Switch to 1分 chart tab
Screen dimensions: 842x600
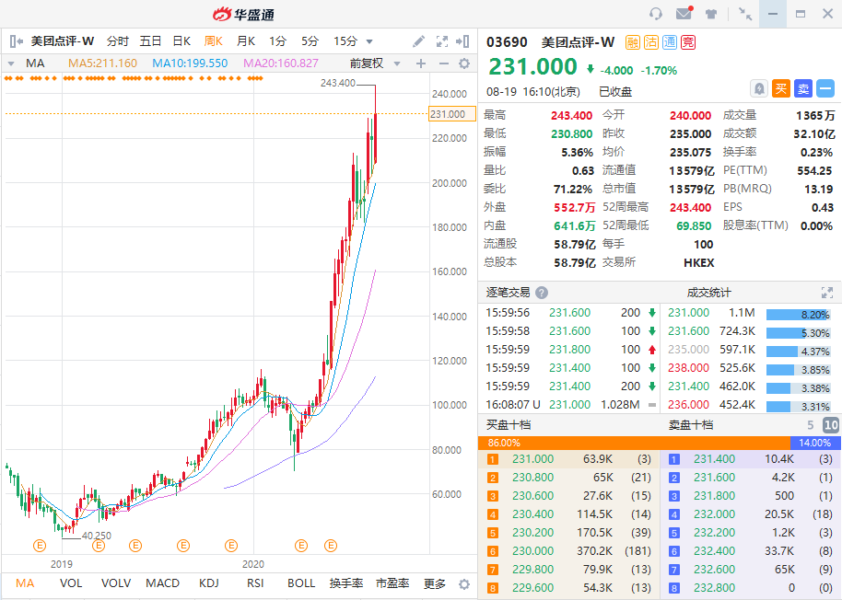277,41
